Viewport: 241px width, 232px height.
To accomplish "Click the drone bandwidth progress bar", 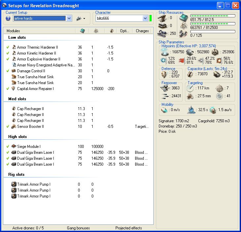I will coord(213,32).
